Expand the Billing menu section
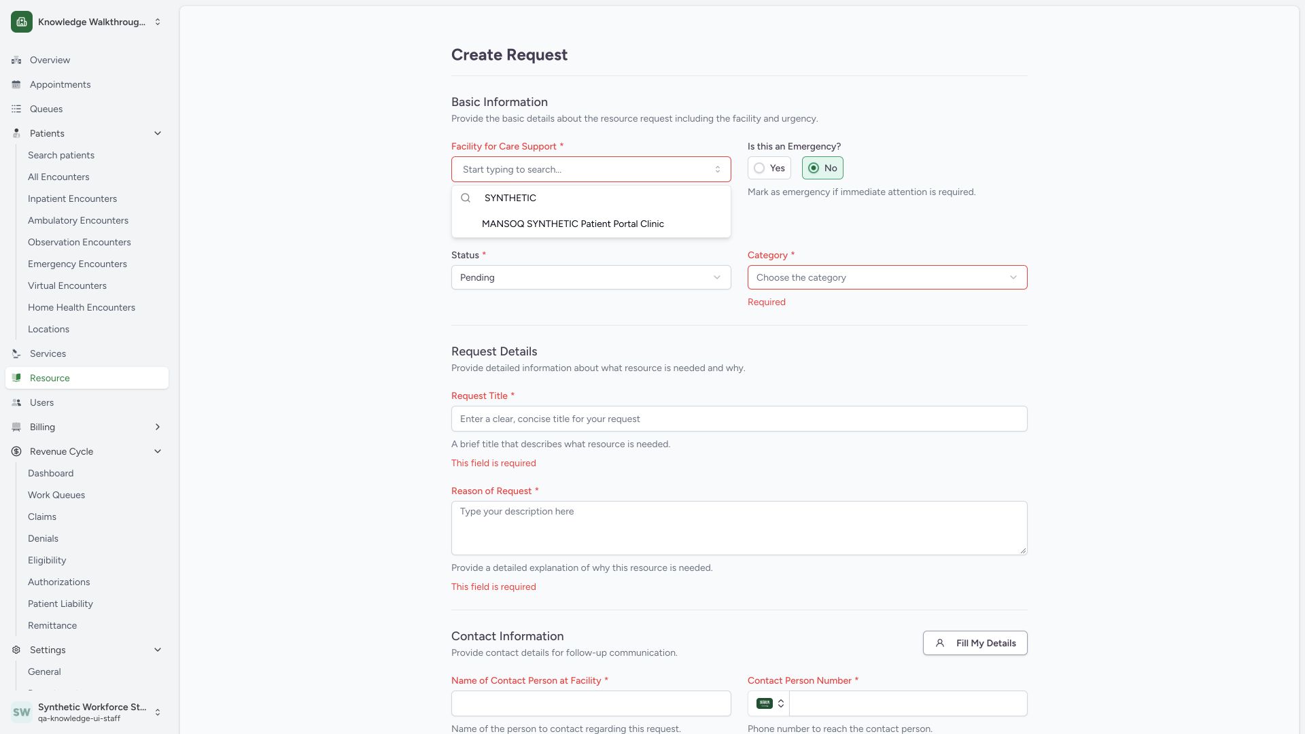 (x=158, y=427)
